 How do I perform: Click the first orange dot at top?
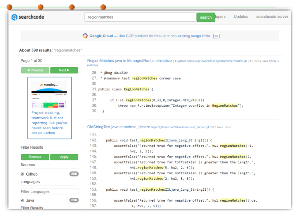coord(9,7)
